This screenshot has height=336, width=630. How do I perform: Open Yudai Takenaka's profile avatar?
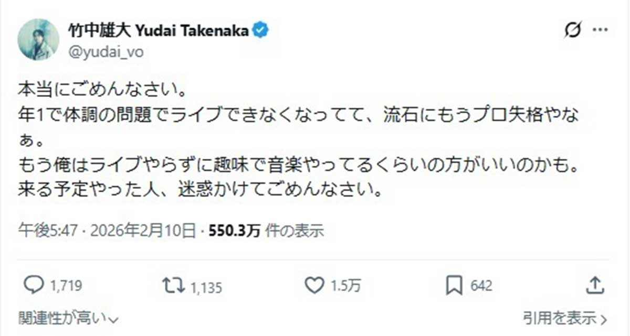point(38,40)
